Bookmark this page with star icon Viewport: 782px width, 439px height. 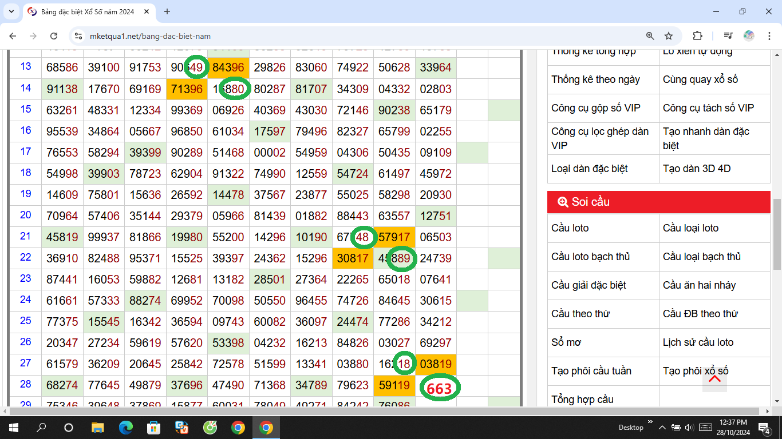pos(669,36)
